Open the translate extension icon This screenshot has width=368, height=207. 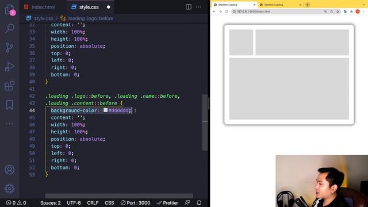(x=345, y=11)
